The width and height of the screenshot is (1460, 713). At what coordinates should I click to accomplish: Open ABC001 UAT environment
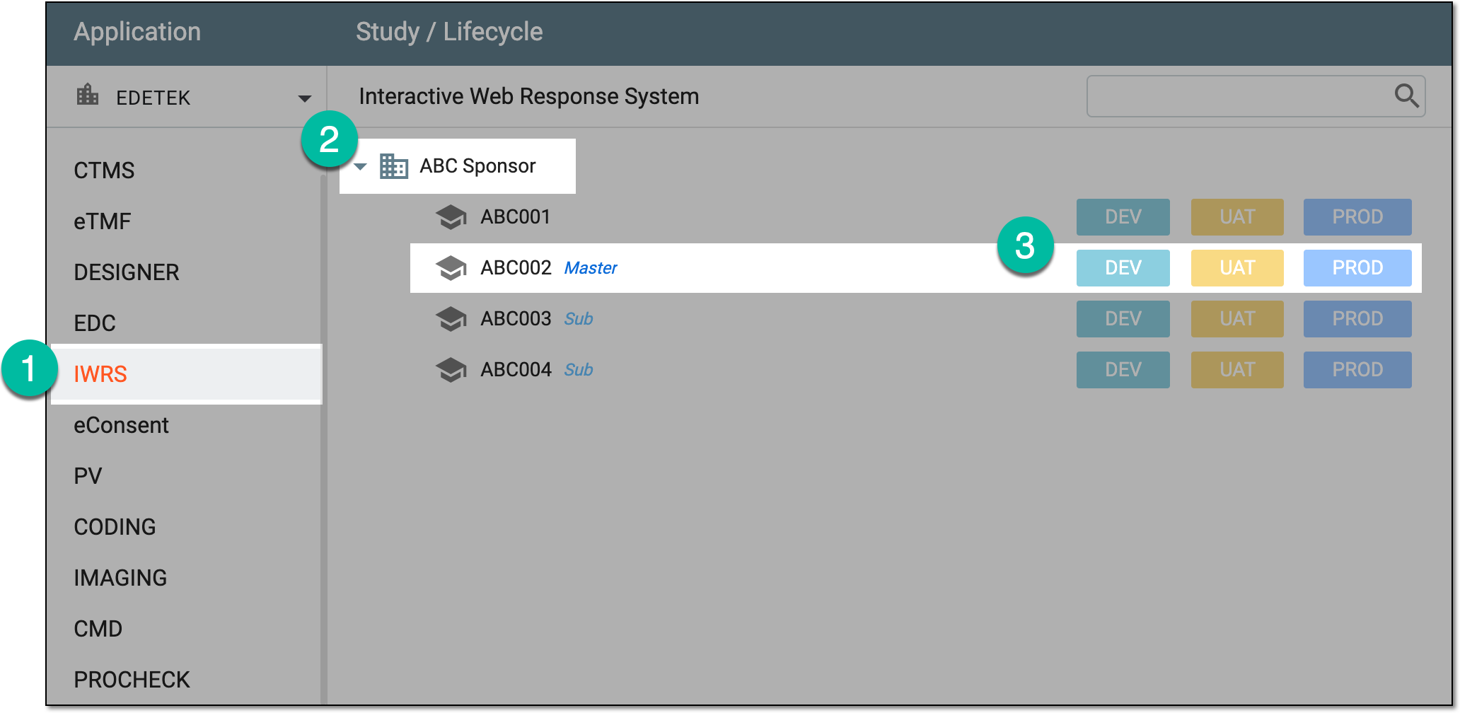tap(1237, 217)
